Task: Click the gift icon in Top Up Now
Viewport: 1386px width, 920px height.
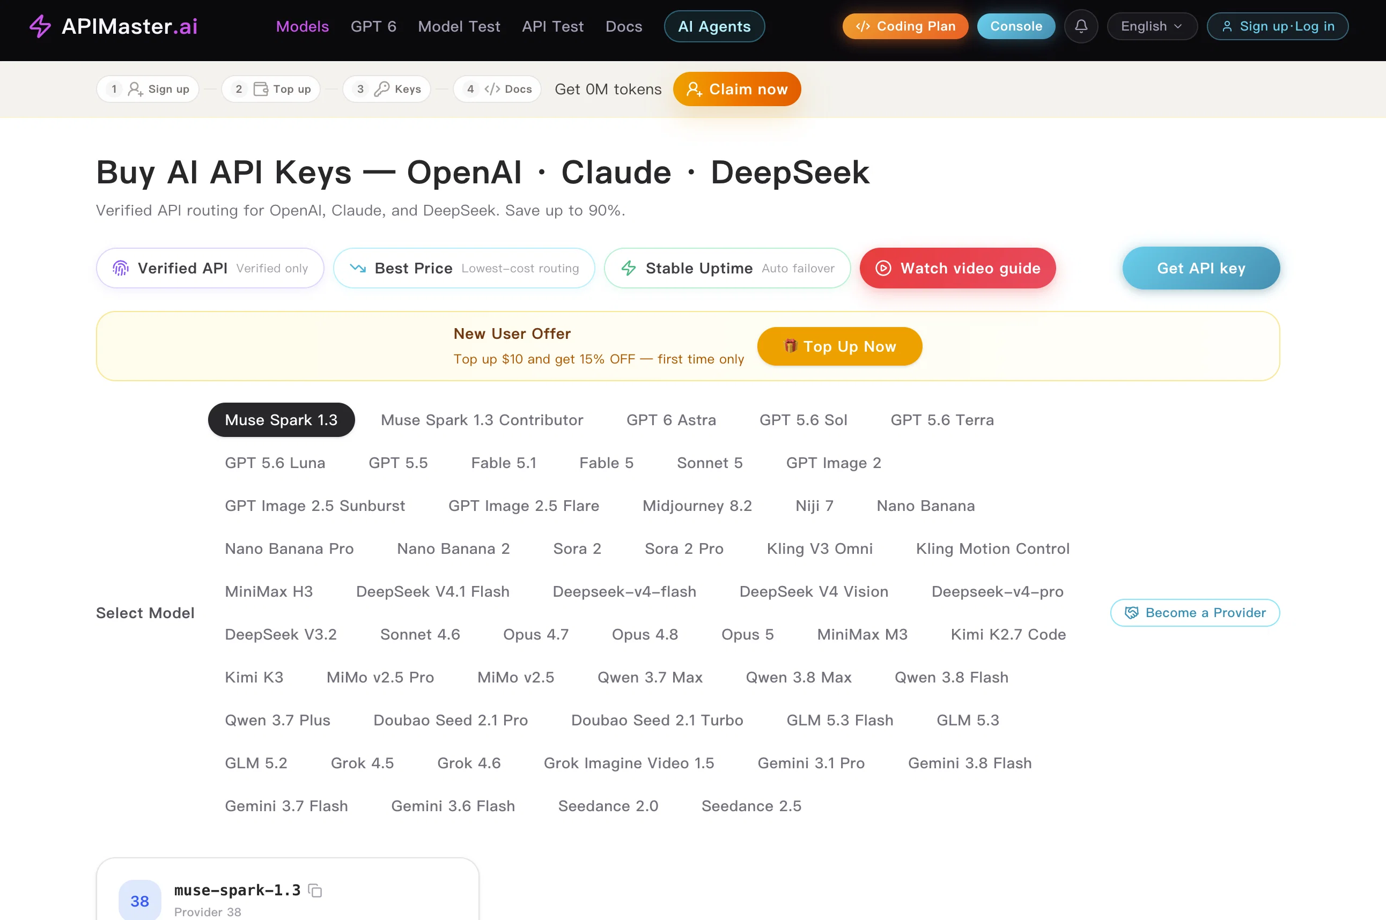Action: click(790, 346)
